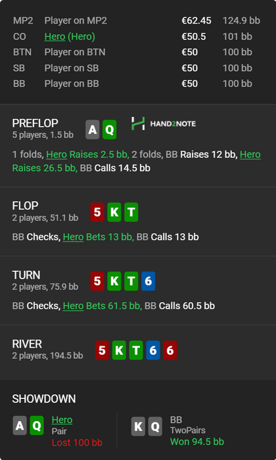Click the green T card on flop

131,212
